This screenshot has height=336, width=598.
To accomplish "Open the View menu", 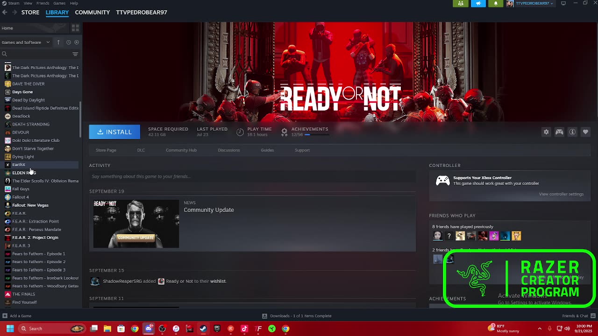I will point(28,3).
